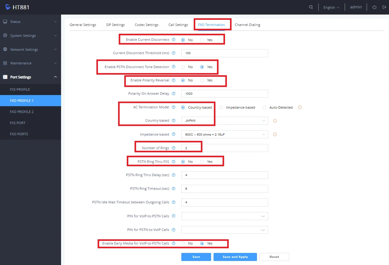Open help icon for PSTN Ring Thru Delay
The height and width of the screenshot is (265, 389).
(x=174, y=175)
